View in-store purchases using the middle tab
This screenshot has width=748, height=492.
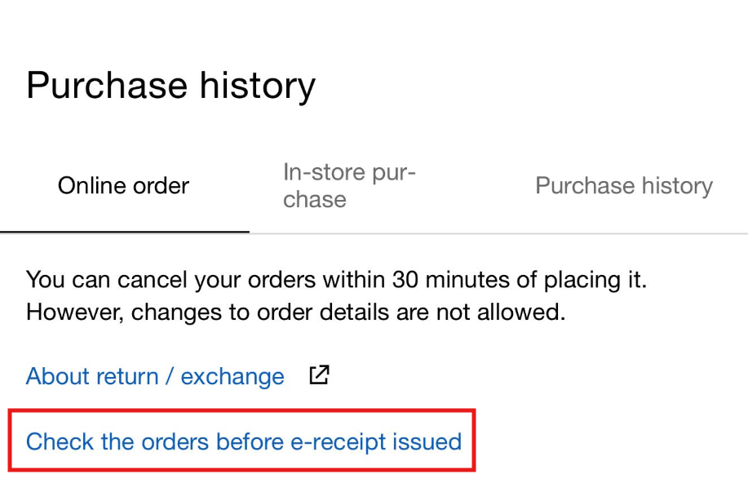pyautogui.click(x=349, y=186)
